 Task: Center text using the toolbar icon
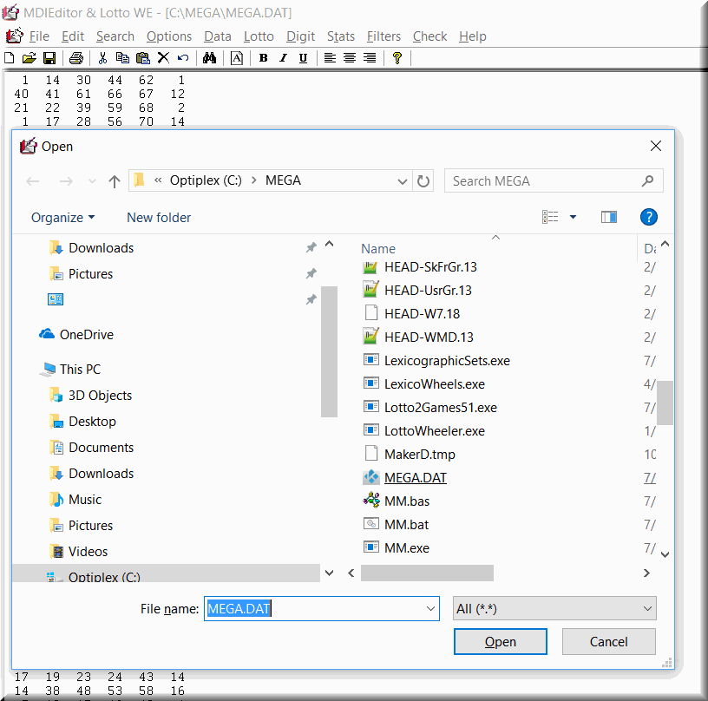click(350, 58)
